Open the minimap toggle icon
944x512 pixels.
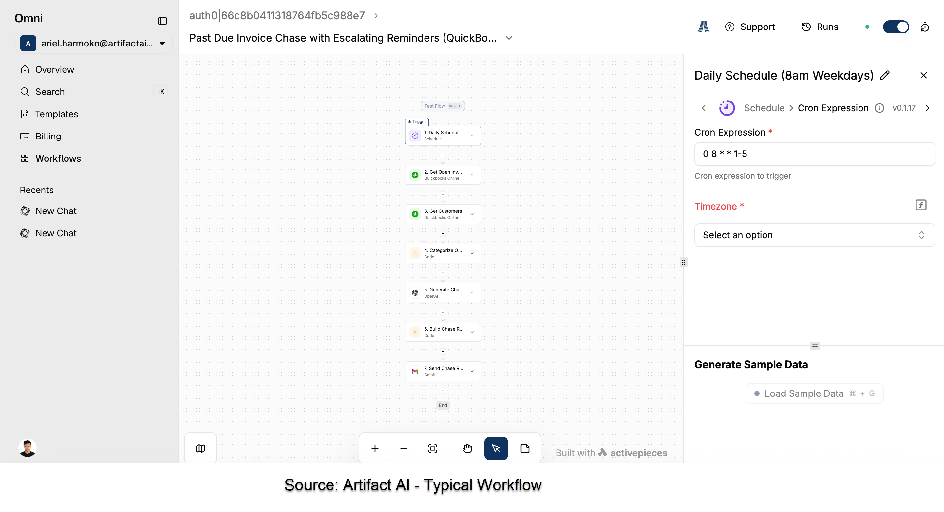coord(200,448)
